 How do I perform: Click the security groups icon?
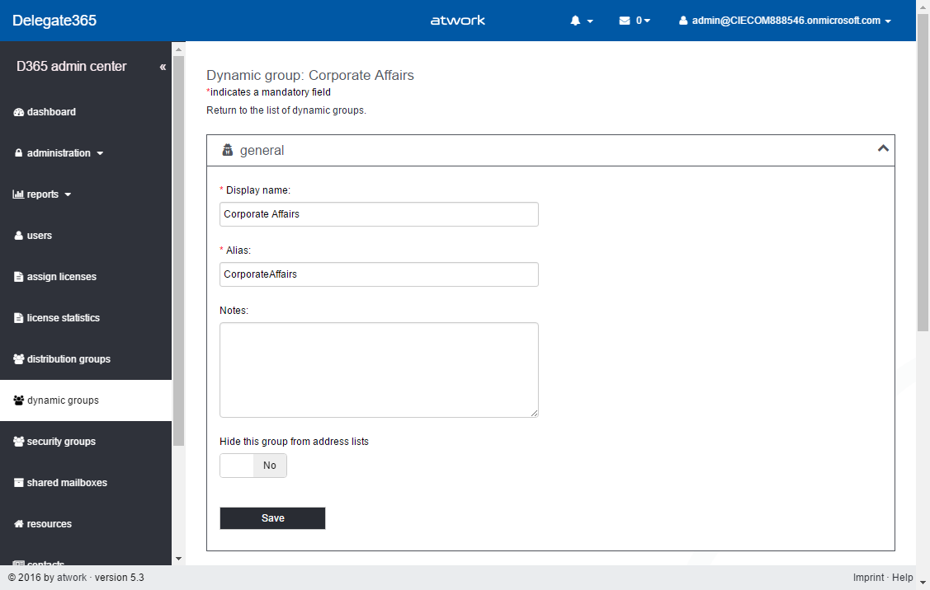[19, 442]
